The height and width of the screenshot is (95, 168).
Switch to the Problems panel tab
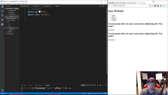23,85
